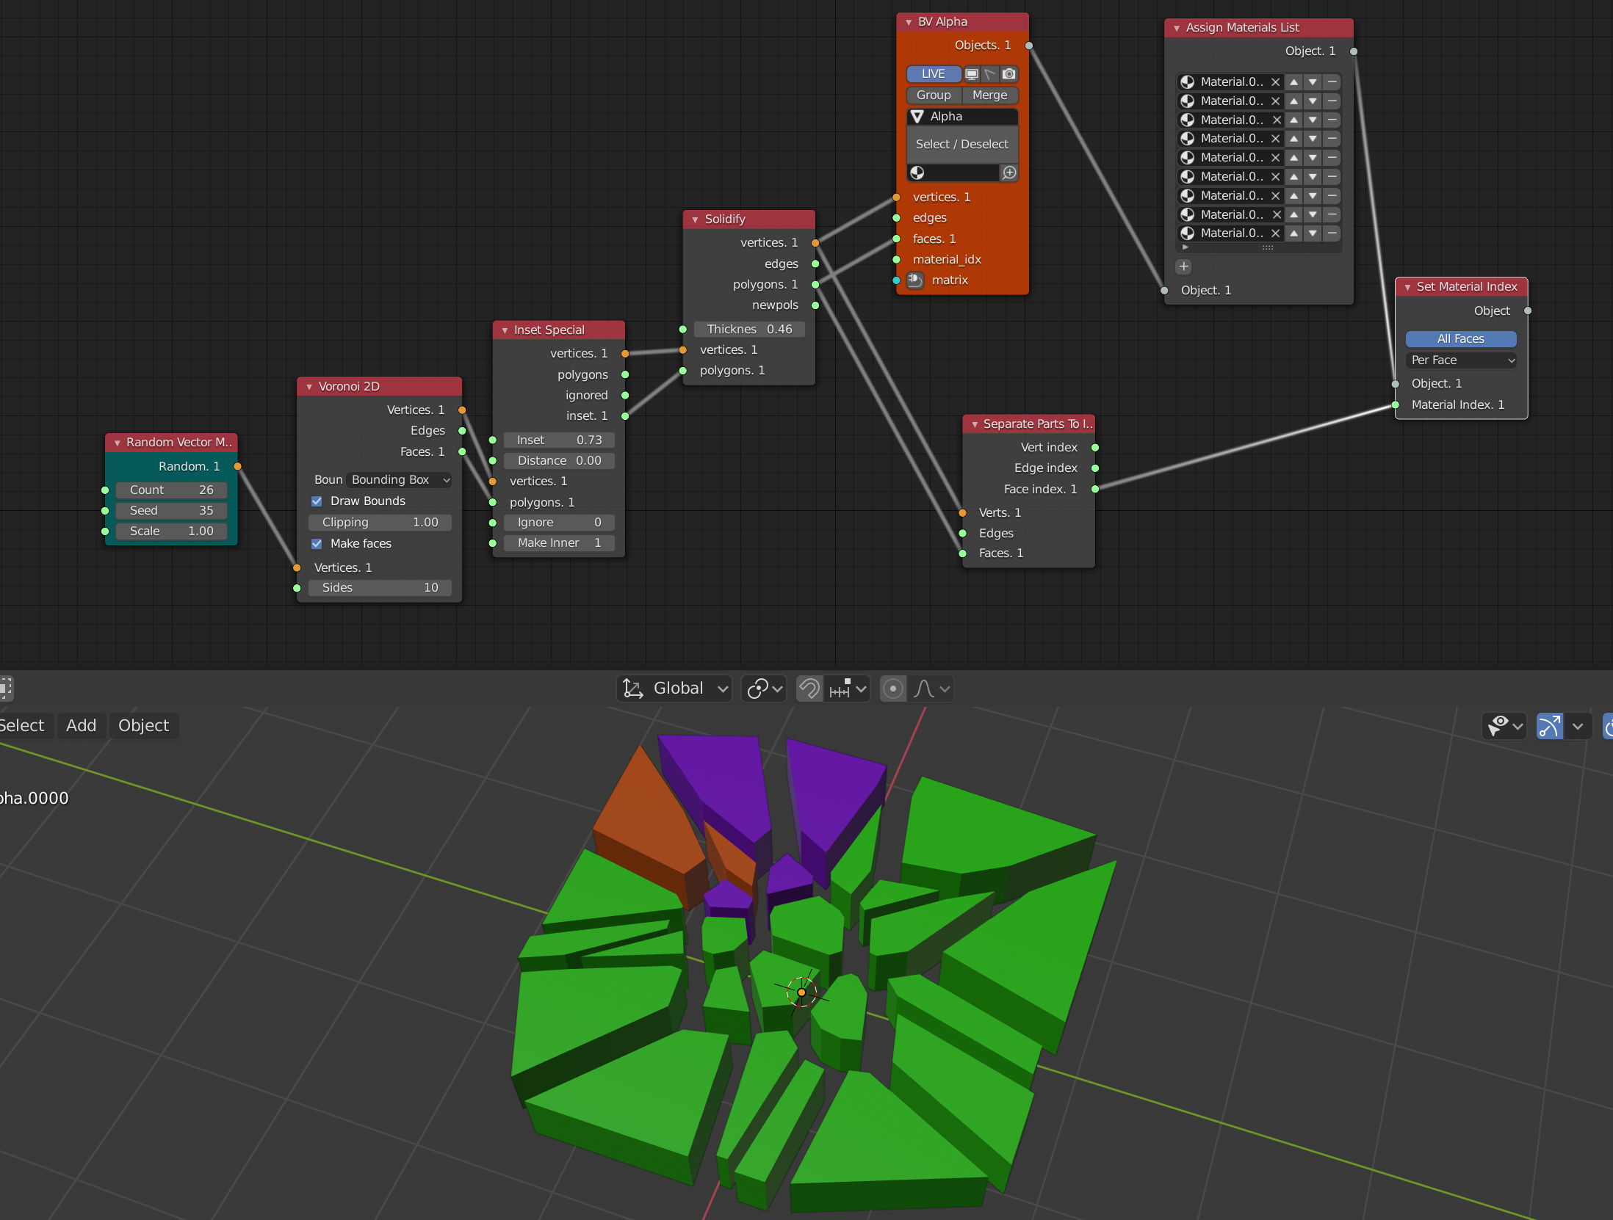The width and height of the screenshot is (1613, 1220).
Task: Collapse the Solidify node
Action: 695,219
